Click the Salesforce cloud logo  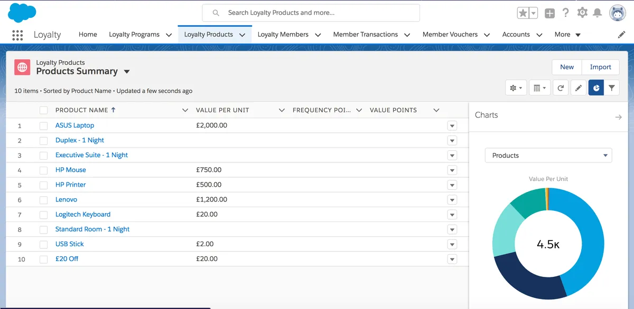22,12
